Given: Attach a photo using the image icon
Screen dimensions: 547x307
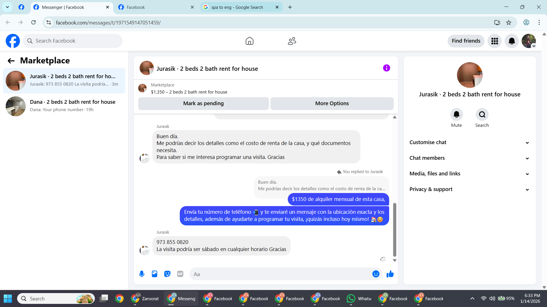Looking at the screenshot, I should pos(154,274).
